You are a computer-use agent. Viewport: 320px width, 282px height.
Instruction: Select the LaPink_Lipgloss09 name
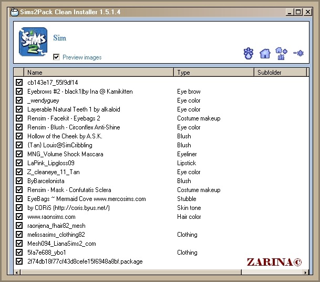point(51,163)
